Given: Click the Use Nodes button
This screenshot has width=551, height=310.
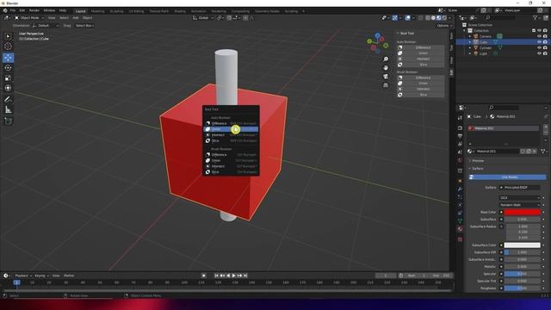Looking at the screenshot, I should 507,177.
